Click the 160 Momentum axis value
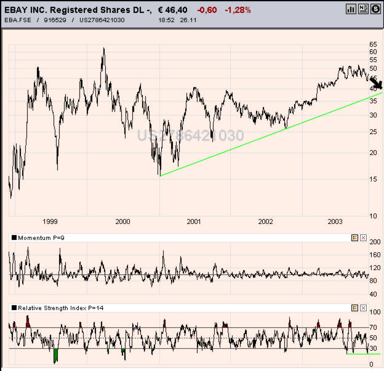The width and height of the screenshot is (384, 371). tap(375, 255)
